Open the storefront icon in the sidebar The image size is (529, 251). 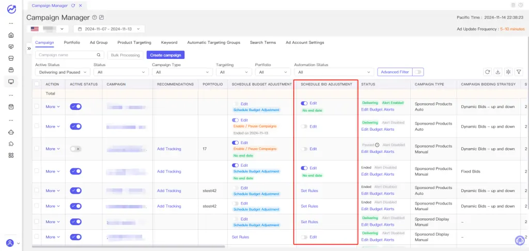pos(11,58)
